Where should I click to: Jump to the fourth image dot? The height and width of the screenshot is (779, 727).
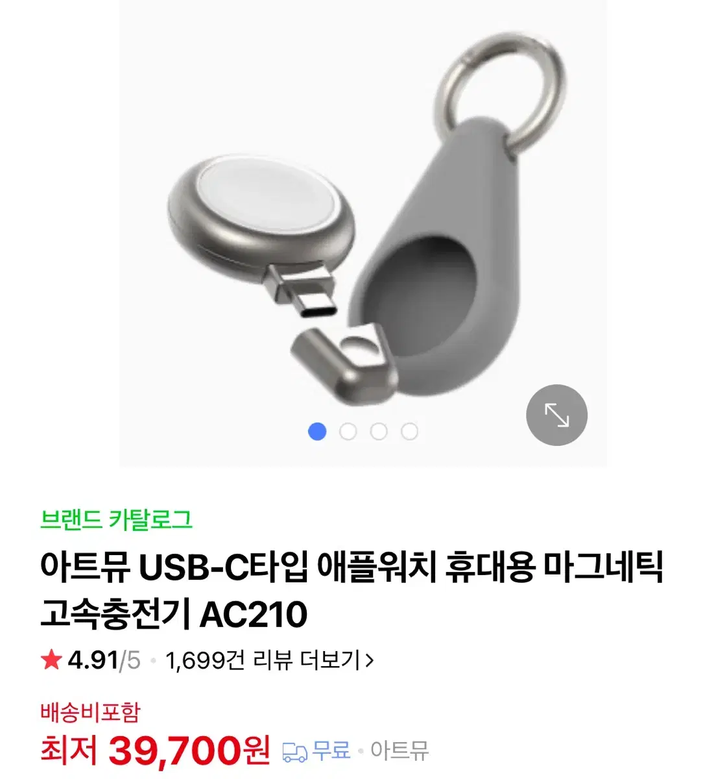point(409,431)
